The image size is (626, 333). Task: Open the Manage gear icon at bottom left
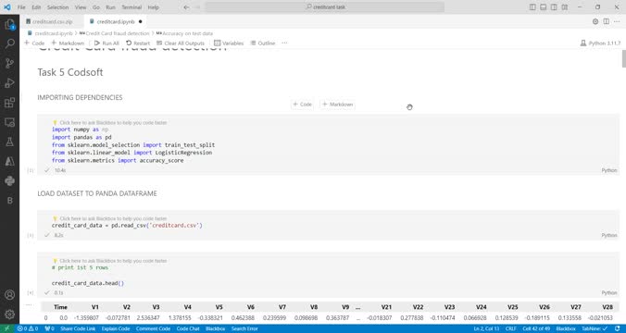(9, 314)
